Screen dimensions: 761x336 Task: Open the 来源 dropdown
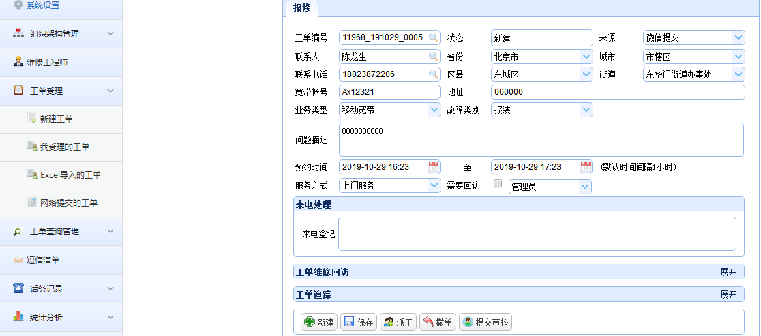pos(738,37)
